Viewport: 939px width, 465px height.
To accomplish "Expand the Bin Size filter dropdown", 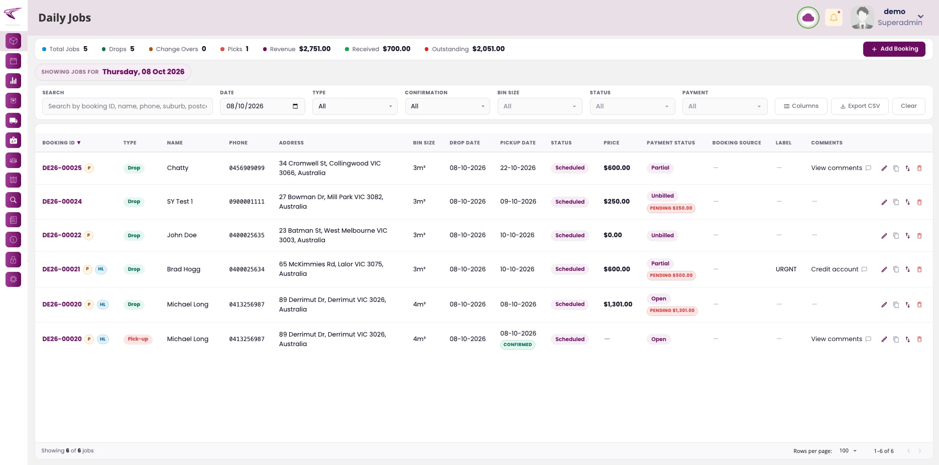I will click(540, 106).
